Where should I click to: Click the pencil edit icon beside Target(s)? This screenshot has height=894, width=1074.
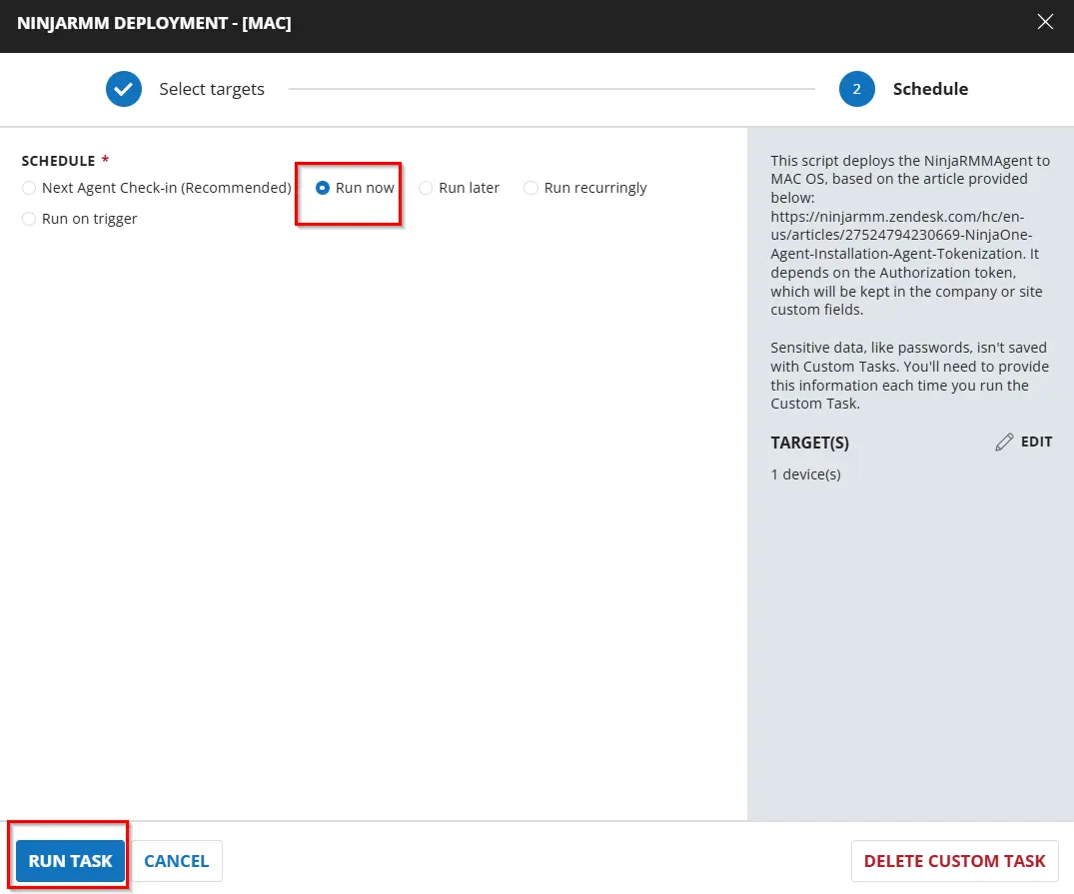[1004, 442]
